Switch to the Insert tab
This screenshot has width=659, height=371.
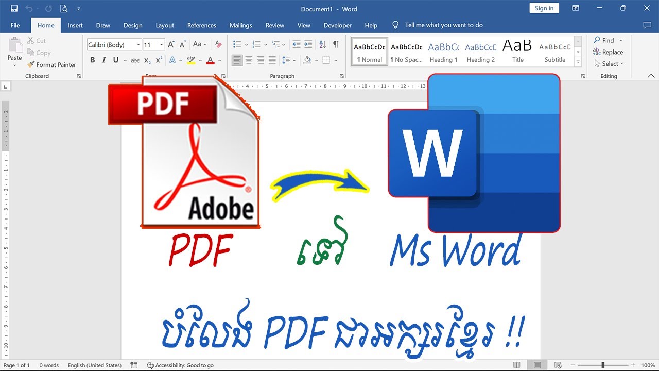[x=75, y=25]
